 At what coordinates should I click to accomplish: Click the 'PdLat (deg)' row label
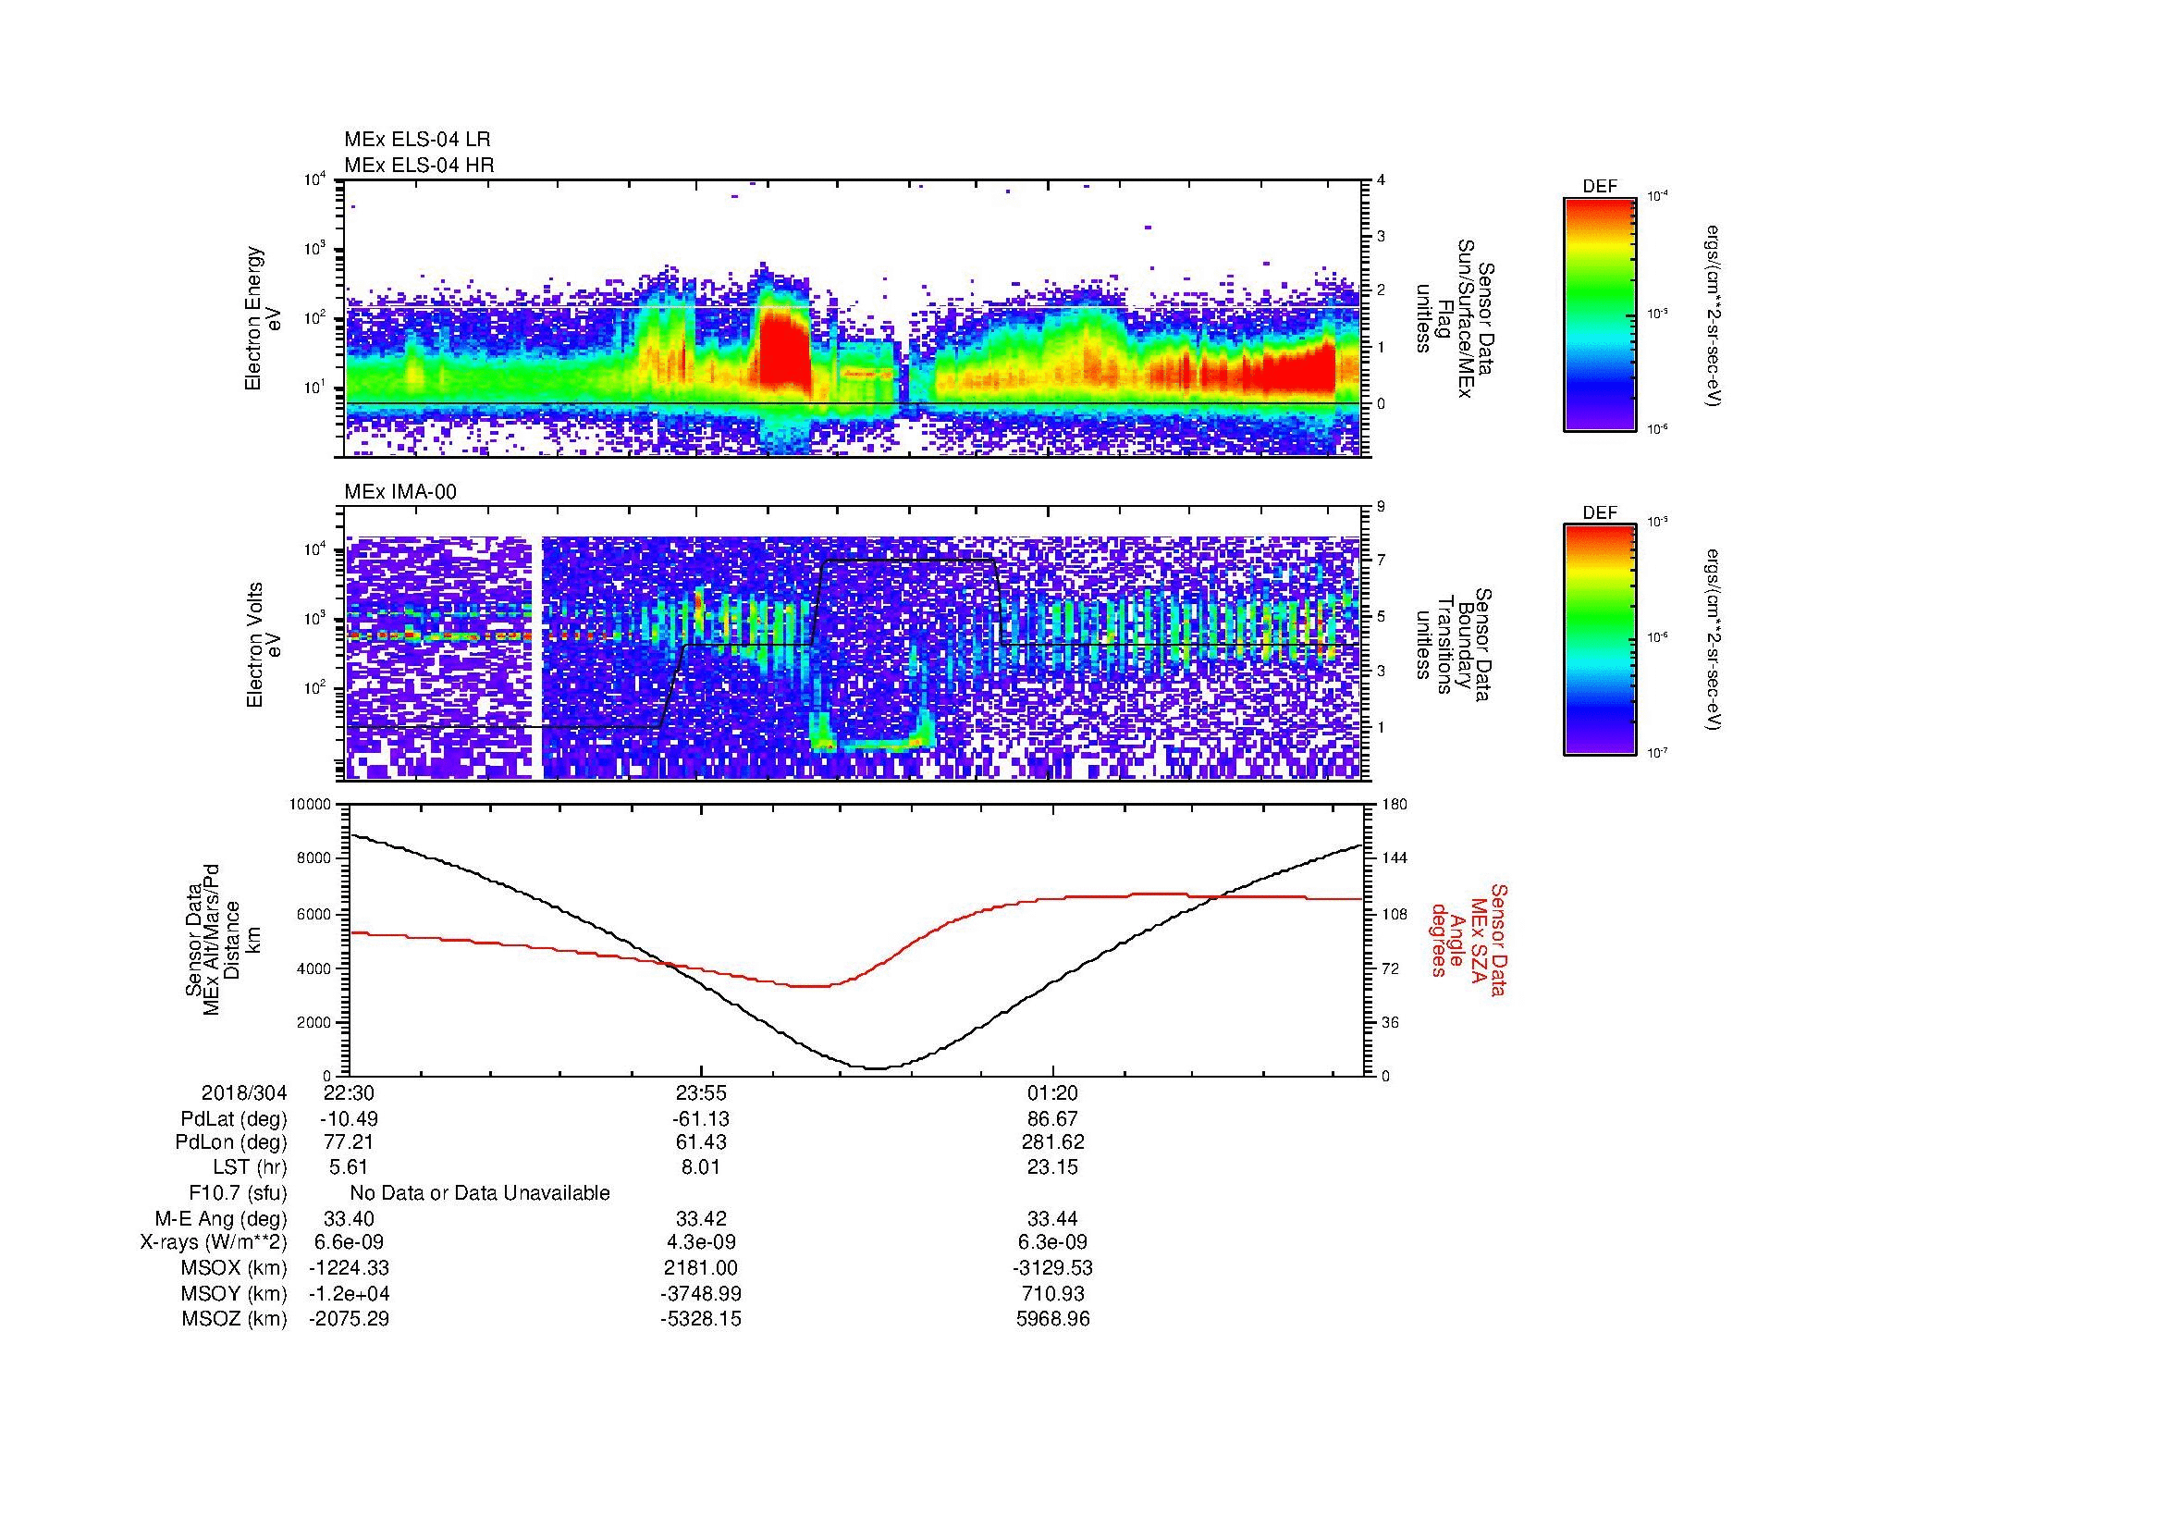tap(234, 1119)
